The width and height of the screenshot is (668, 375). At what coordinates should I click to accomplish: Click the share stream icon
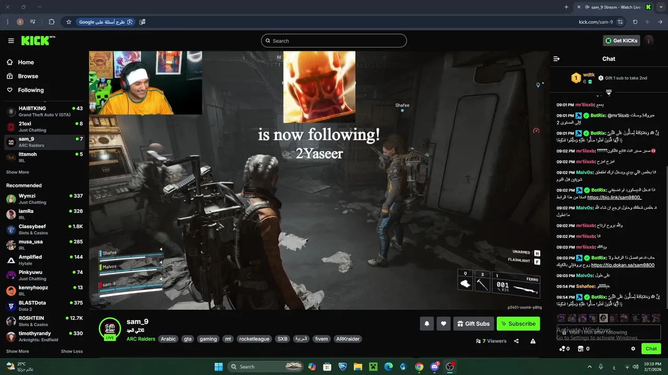516,341
